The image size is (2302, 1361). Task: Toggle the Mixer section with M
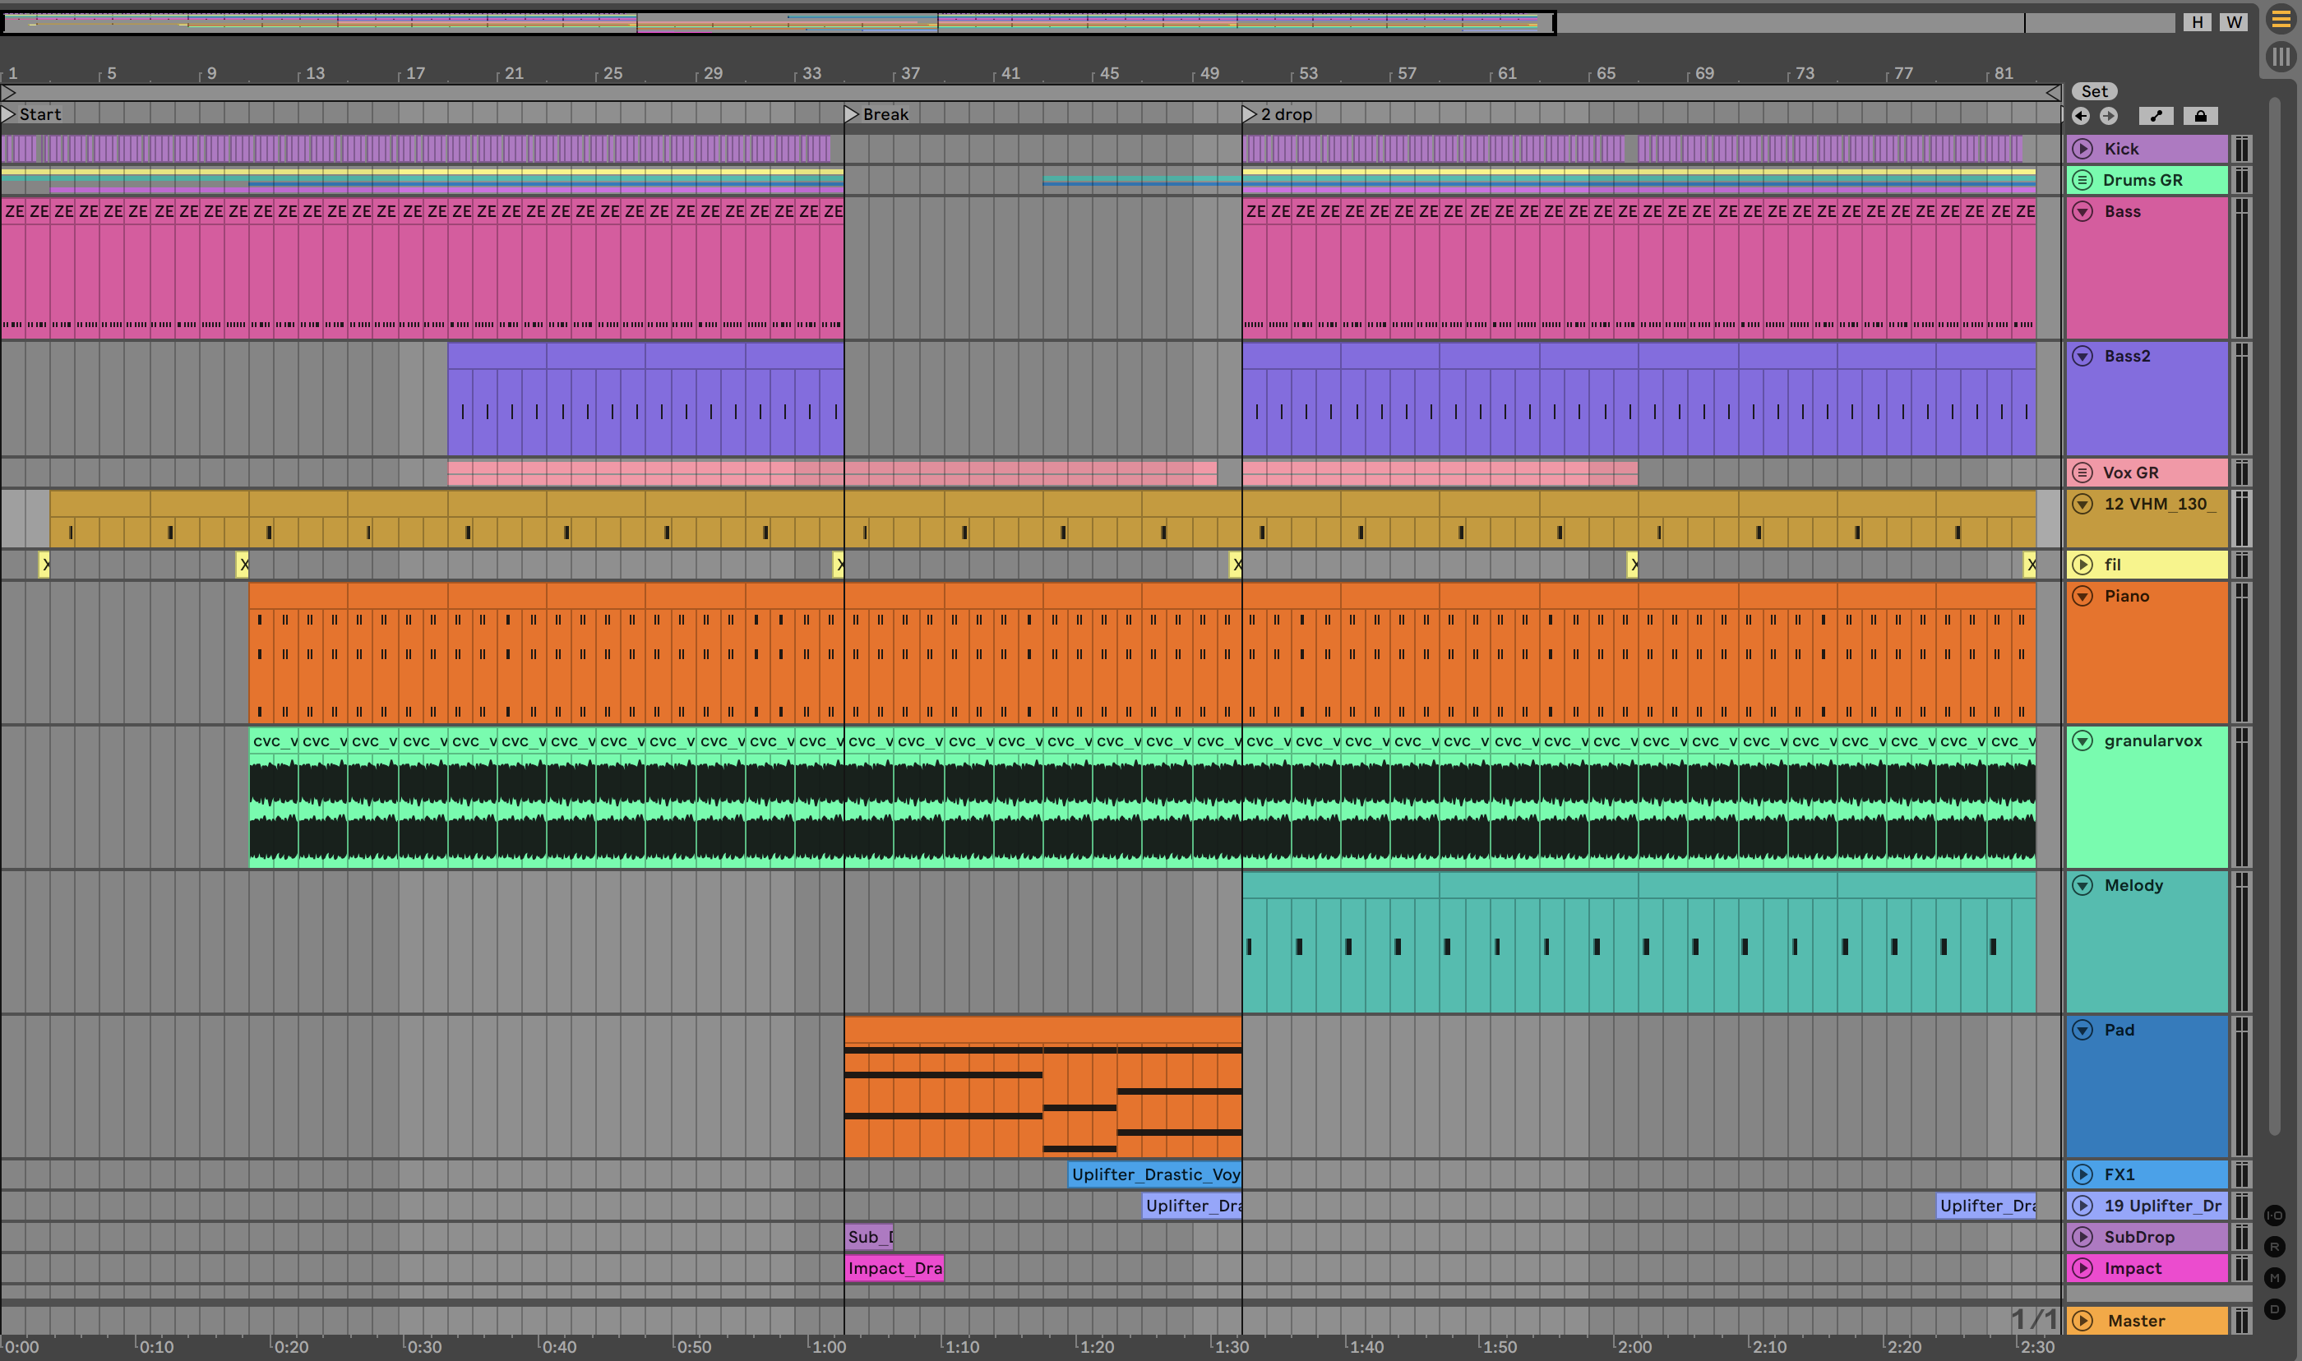coord(2275,1277)
